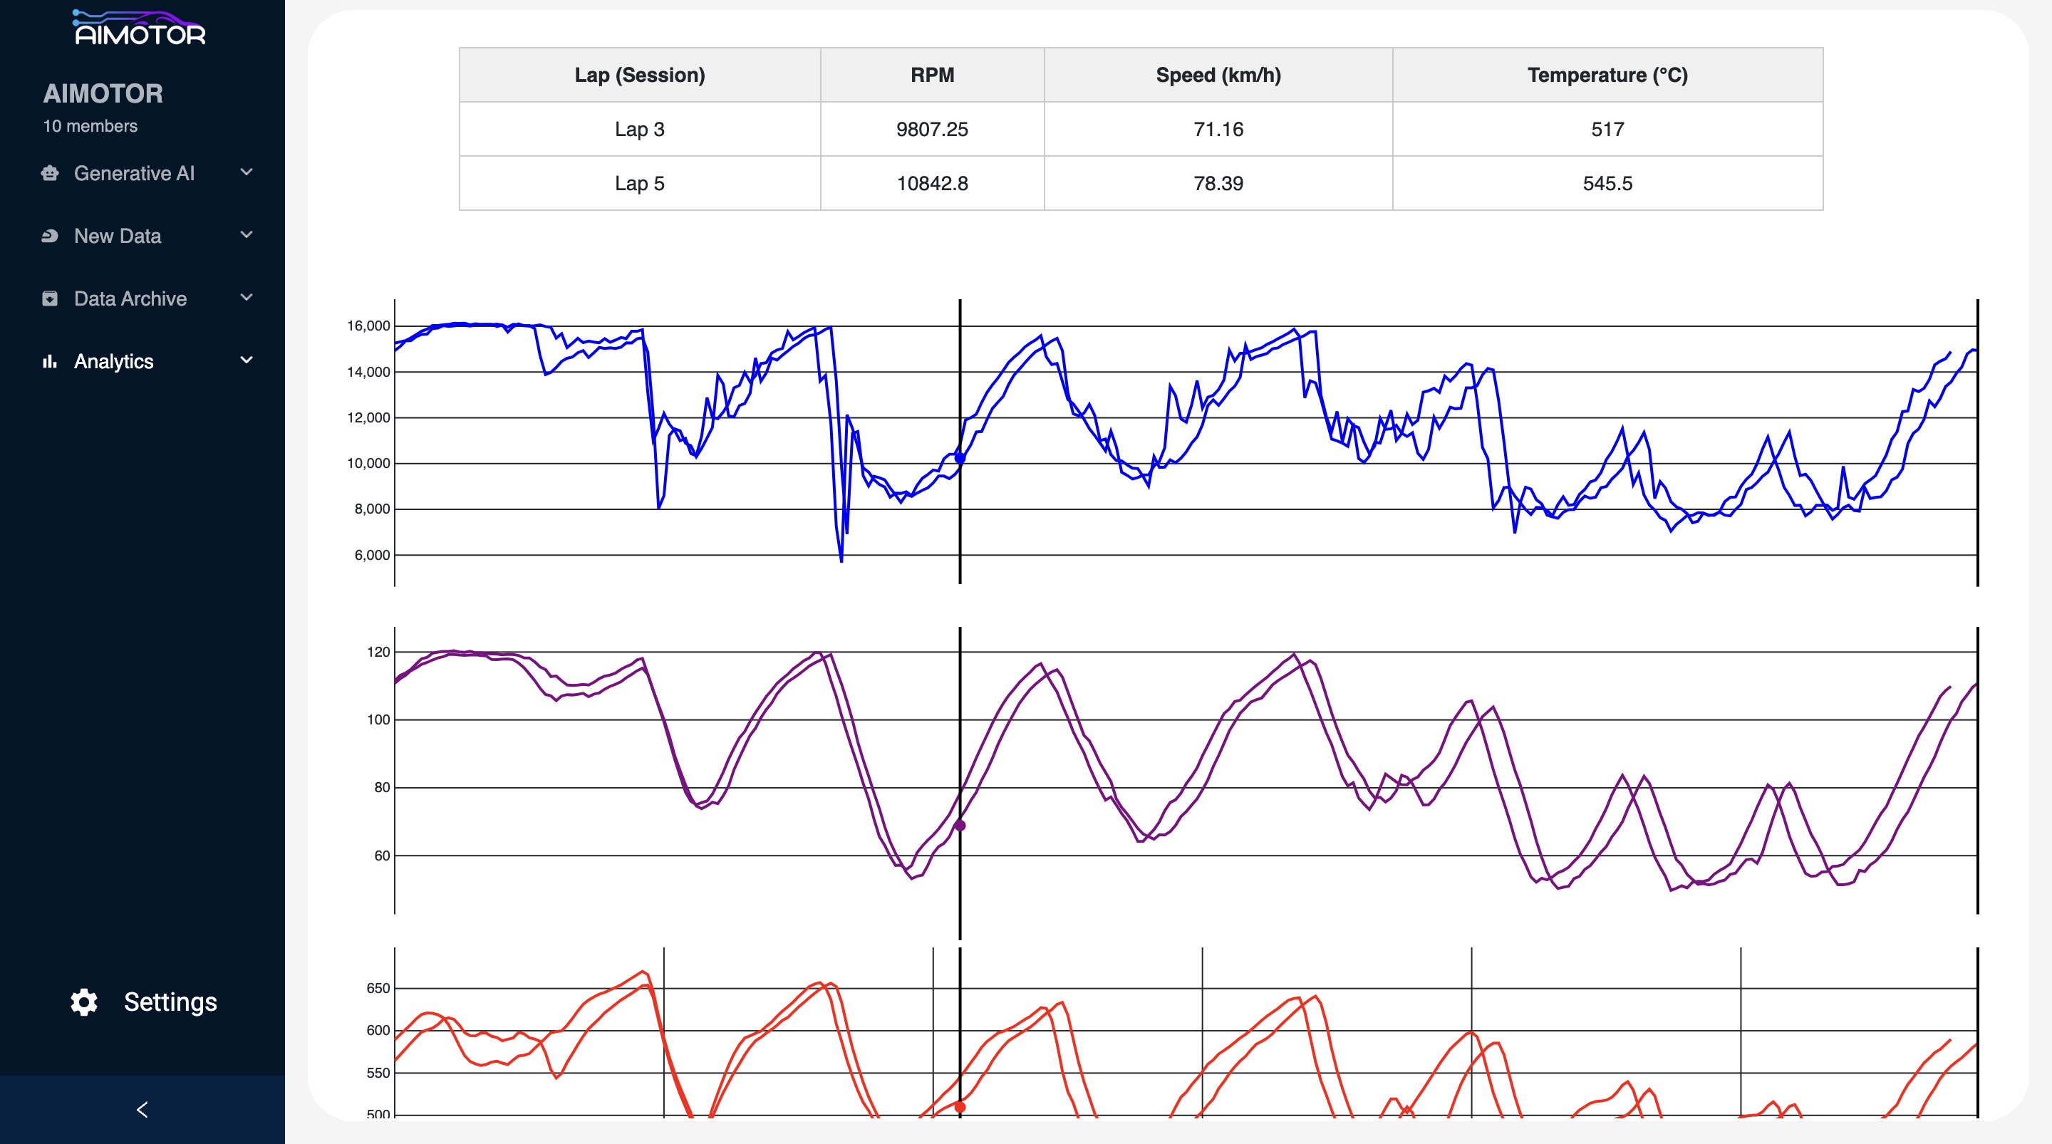Open the Analytics menu item
This screenshot has height=1144, width=2052.
[x=114, y=362]
